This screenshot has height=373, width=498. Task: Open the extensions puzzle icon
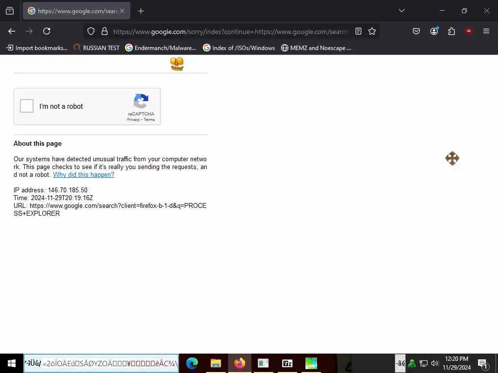(x=451, y=31)
